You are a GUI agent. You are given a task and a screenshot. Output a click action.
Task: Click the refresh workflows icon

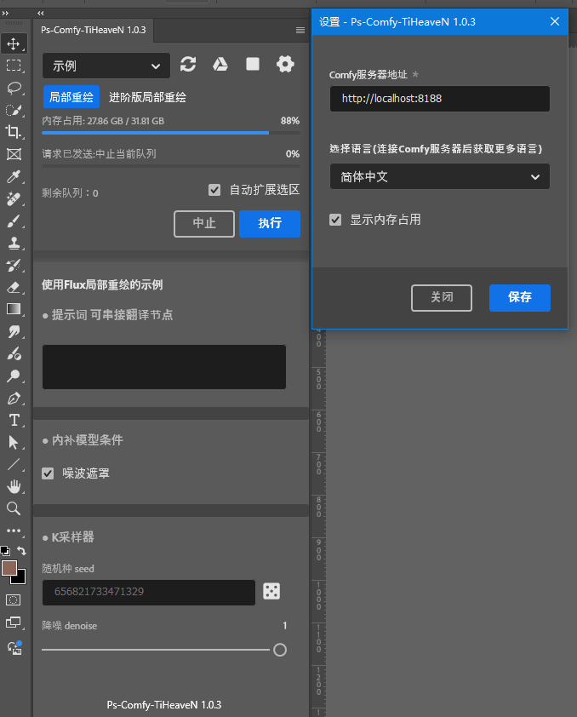click(188, 64)
